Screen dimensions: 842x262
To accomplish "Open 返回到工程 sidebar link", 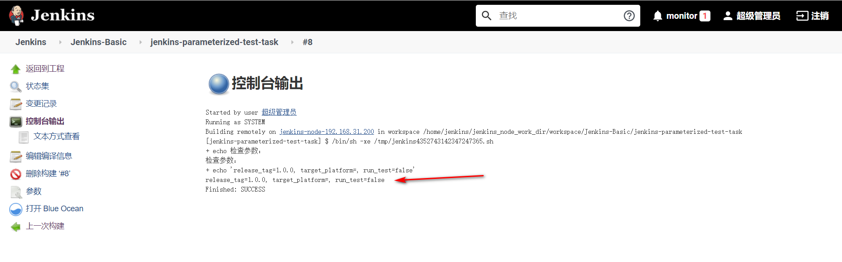I will point(45,69).
